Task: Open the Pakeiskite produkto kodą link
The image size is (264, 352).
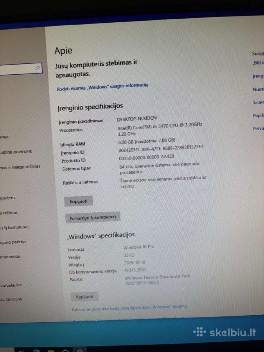Action: tap(129, 308)
